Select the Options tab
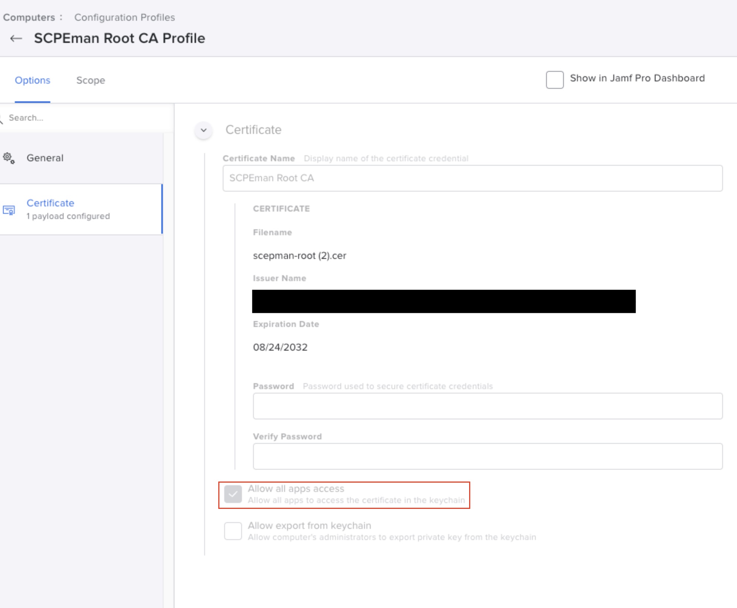The image size is (737, 608). coord(33,80)
